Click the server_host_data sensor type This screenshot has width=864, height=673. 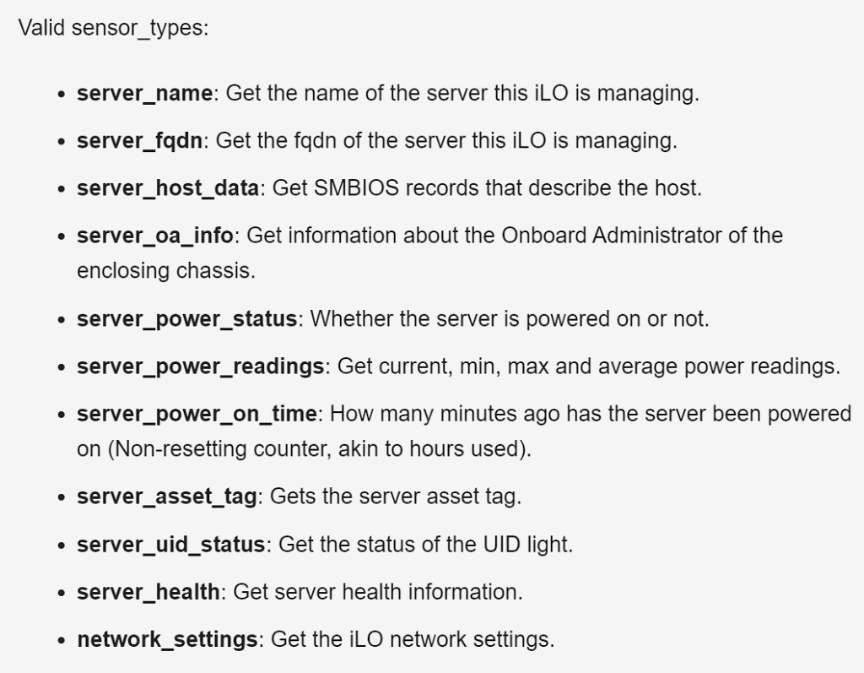(x=167, y=187)
